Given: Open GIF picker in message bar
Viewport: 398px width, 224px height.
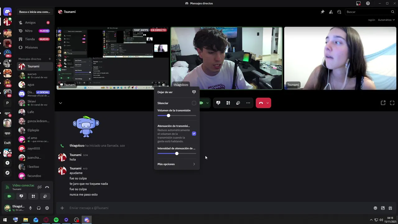Looking at the screenshot, I should point(383,208).
